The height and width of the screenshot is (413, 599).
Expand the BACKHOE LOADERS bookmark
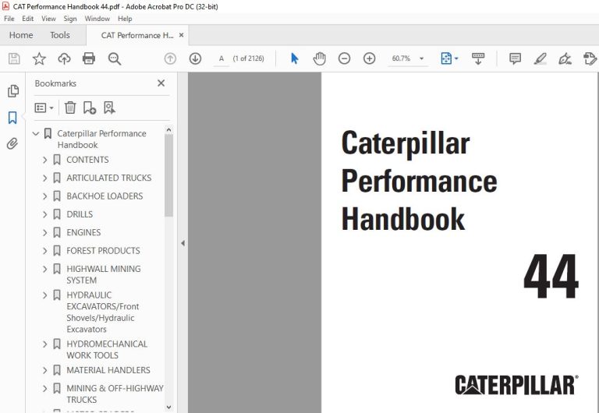click(x=45, y=196)
